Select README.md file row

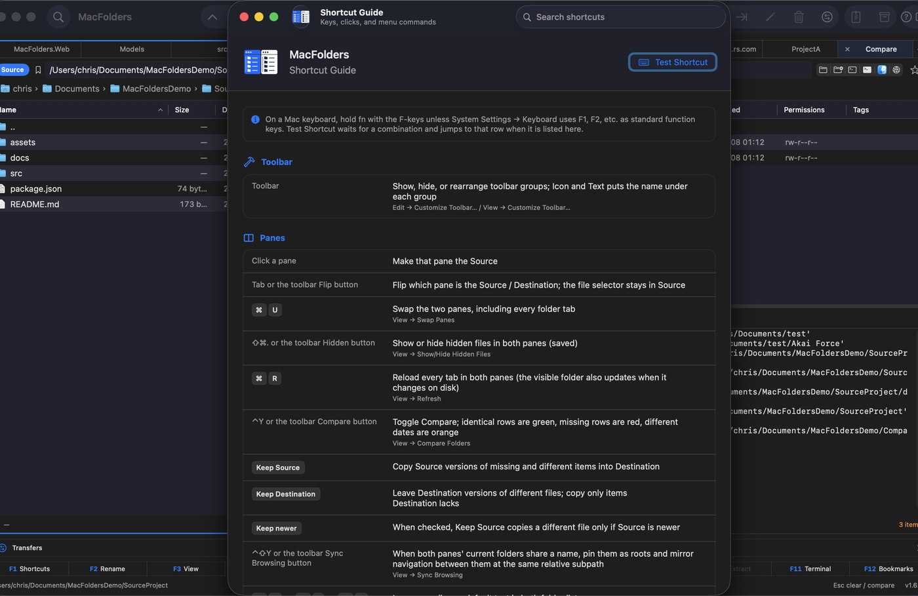pyautogui.click(x=113, y=205)
